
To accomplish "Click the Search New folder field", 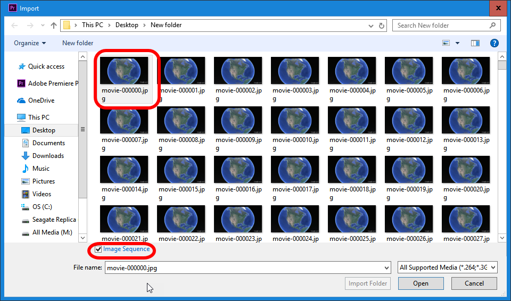I will (x=447, y=26).
